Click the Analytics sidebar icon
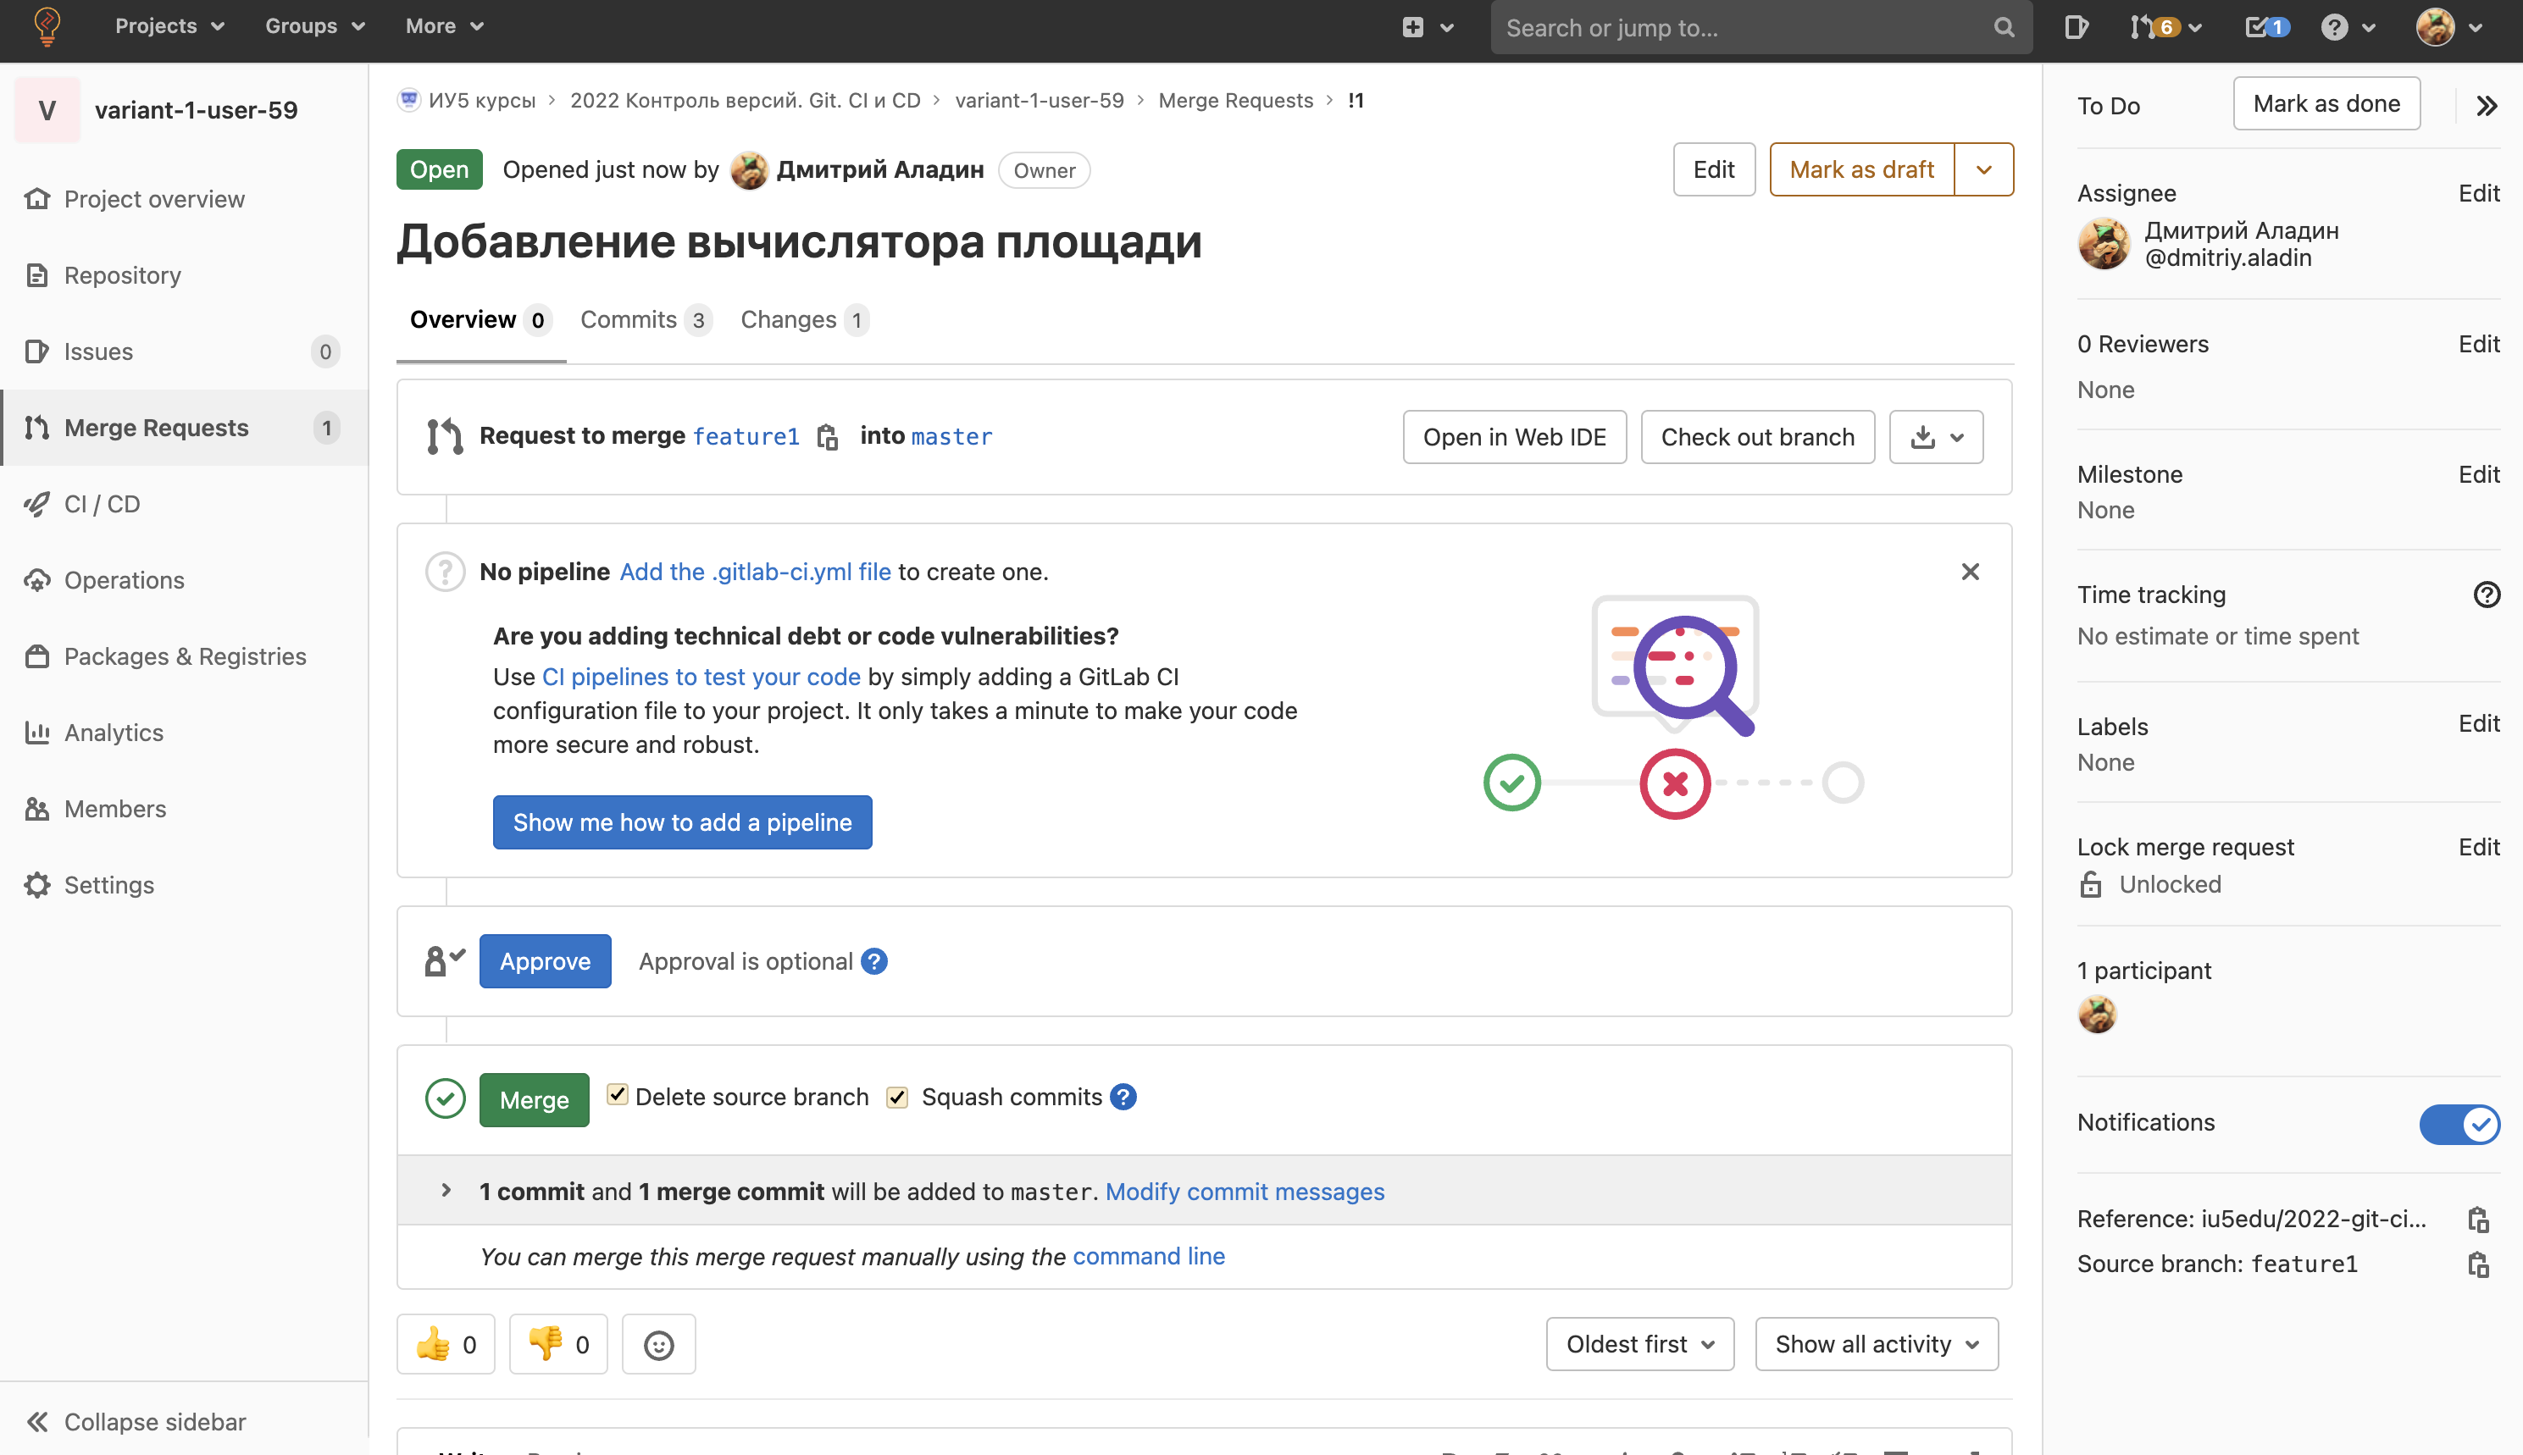2523x1455 pixels. pos(37,733)
